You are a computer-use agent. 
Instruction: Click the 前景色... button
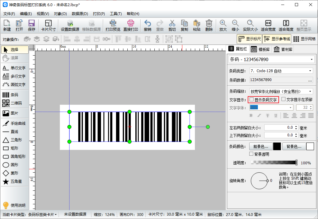point(261,146)
